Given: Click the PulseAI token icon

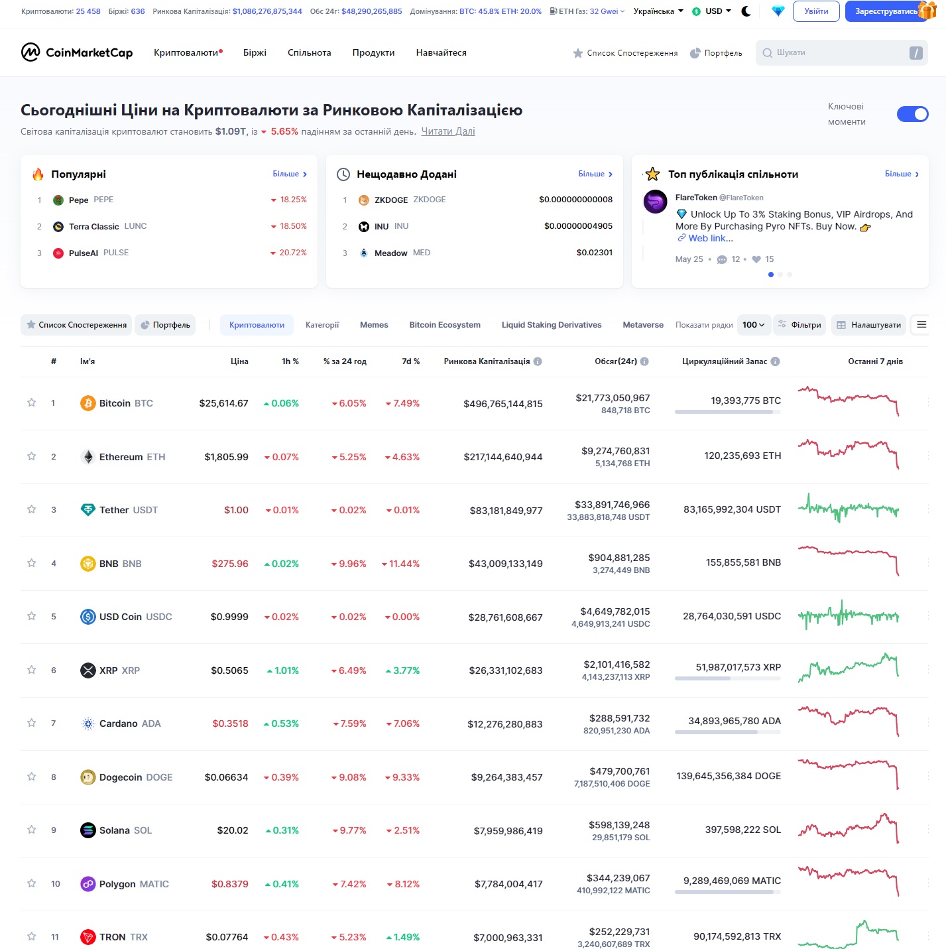Looking at the screenshot, I should (x=58, y=253).
